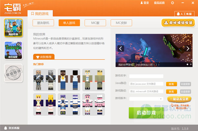Select the first banner pagination dot
This screenshot has width=198, height=131.
[x=187, y=65]
